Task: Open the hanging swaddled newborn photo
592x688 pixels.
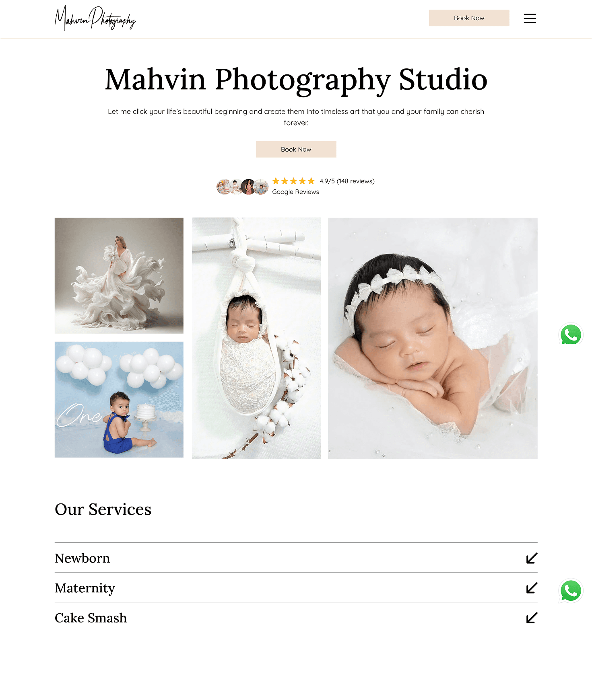Action: click(256, 338)
